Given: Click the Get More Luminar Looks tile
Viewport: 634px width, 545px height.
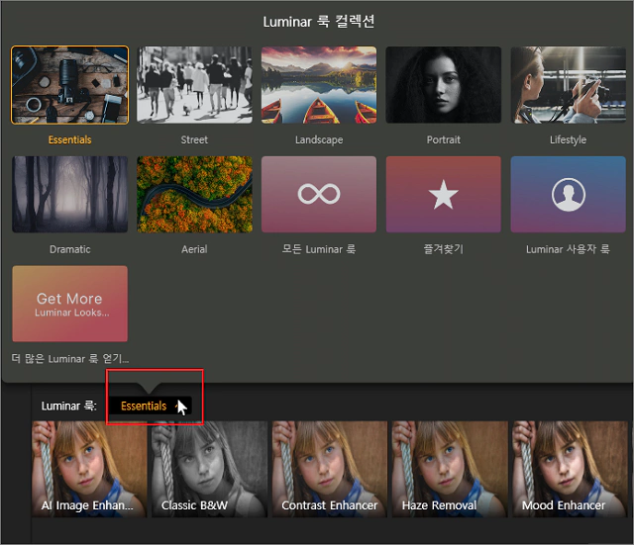Looking at the screenshot, I should [x=70, y=304].
